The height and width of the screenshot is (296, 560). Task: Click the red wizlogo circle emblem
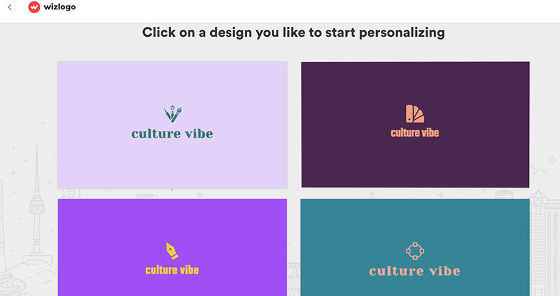tap(34, 7)
